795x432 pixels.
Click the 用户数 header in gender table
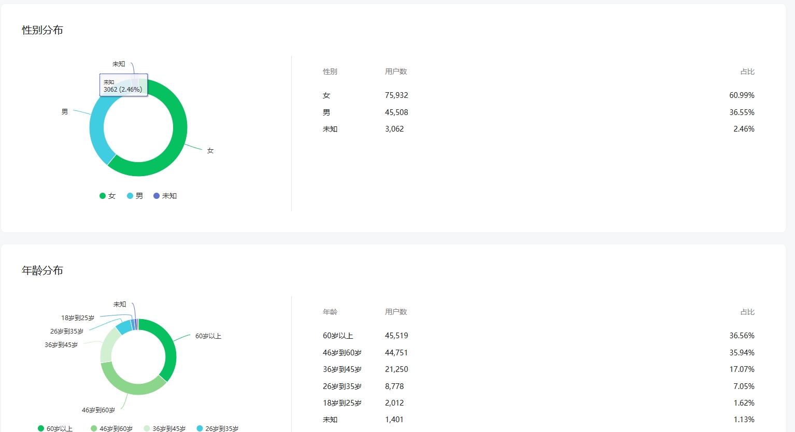pyautogui.click(x=396, y=71)
